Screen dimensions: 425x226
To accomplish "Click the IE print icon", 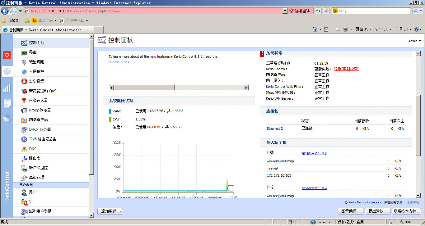I will 345,29.
